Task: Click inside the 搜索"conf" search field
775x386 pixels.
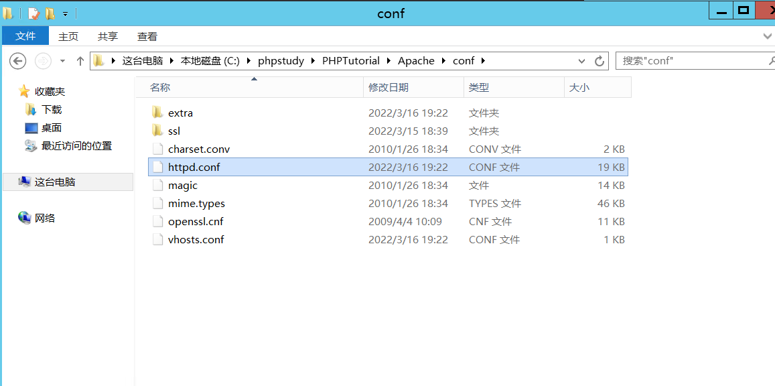Action: [683, 60]
